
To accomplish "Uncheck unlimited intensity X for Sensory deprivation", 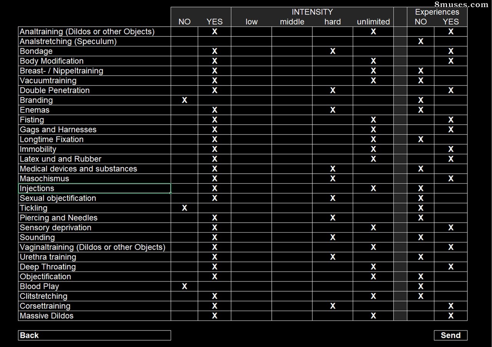I will (x=373, y=228).
